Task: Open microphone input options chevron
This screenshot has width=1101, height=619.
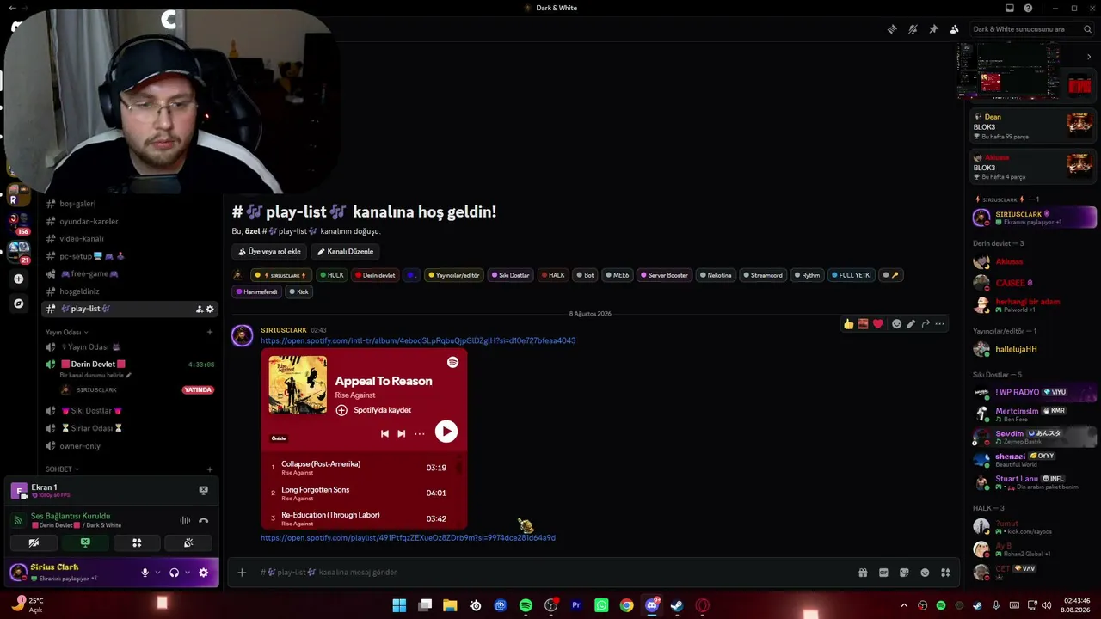Action: 157,573
